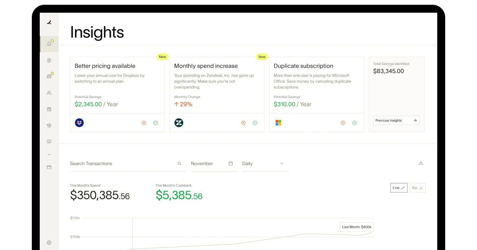Dismiss the Better pricing available insight
The width and height of the screenshot is (477, 250).
(144, 123)
